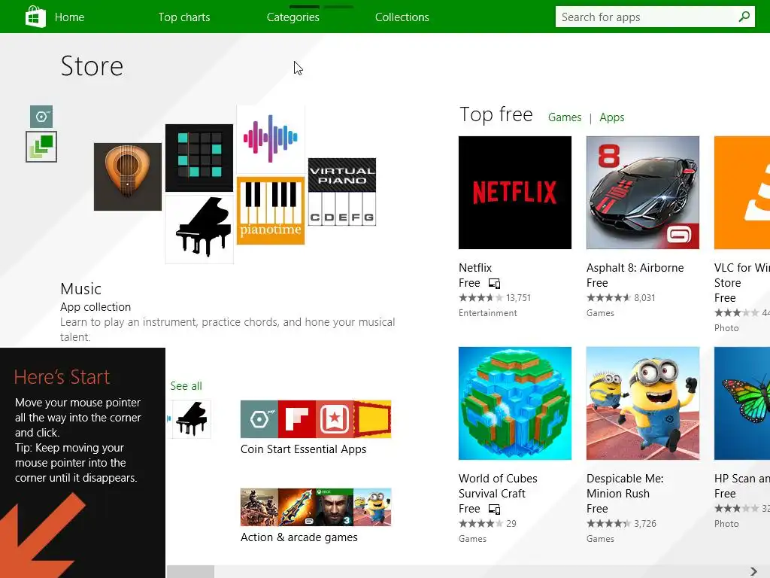Open the Categories tab

293,17
